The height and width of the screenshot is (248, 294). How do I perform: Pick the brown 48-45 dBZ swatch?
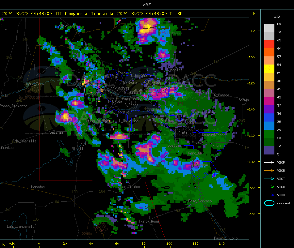tap(269, 85)
